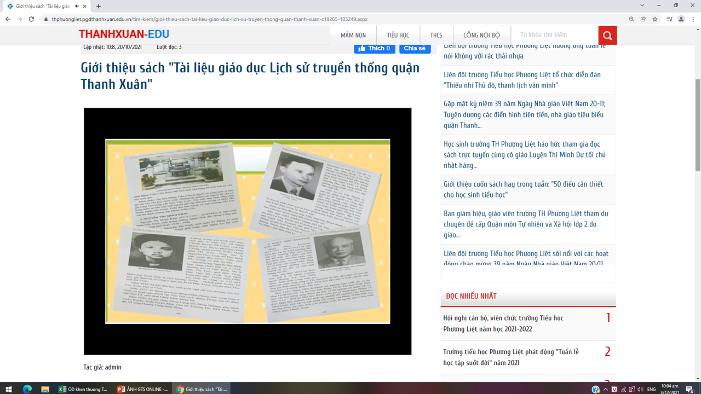Open the Ban giám hiệu chuyên đề article
This screenshot has width=701, height=394.
point(526,224)
